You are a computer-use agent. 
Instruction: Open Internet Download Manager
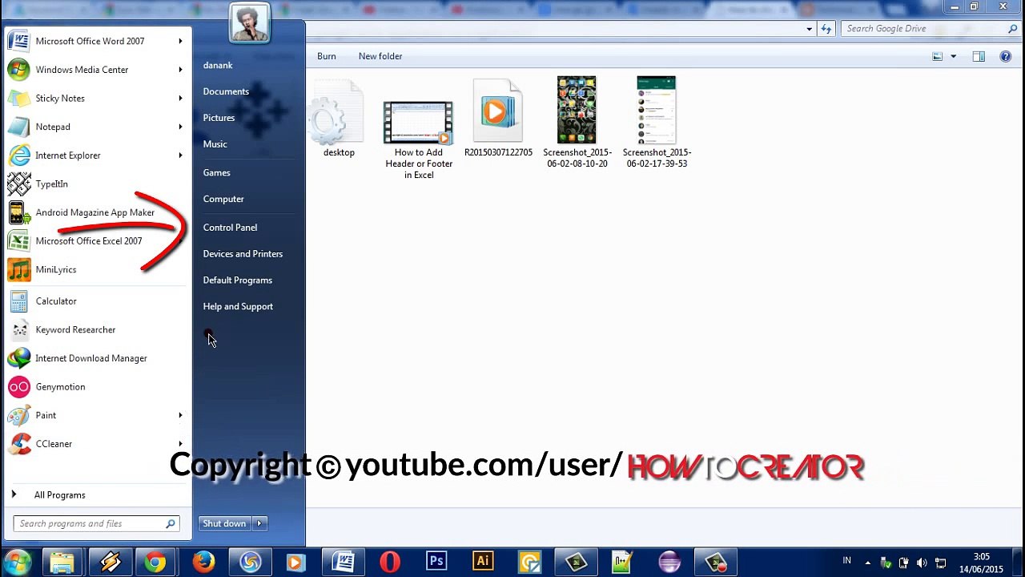[91, 358]
